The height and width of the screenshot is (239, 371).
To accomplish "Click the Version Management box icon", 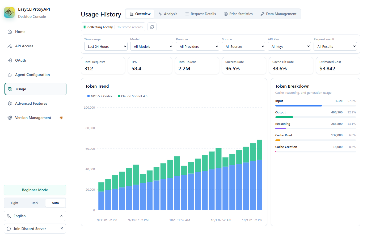I will pos(10,118).
